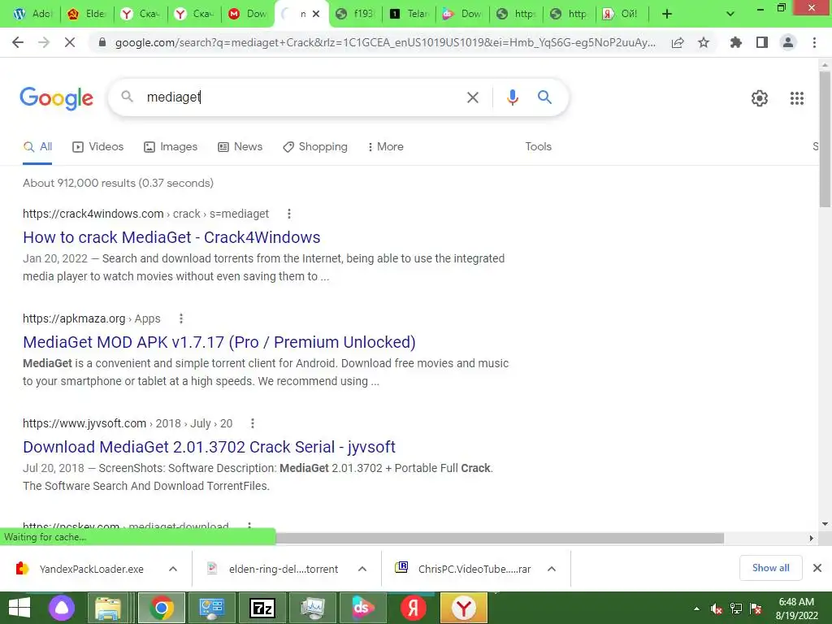Expand More search filters
This screenshot has height=624, width=832.
coord(385,146)
